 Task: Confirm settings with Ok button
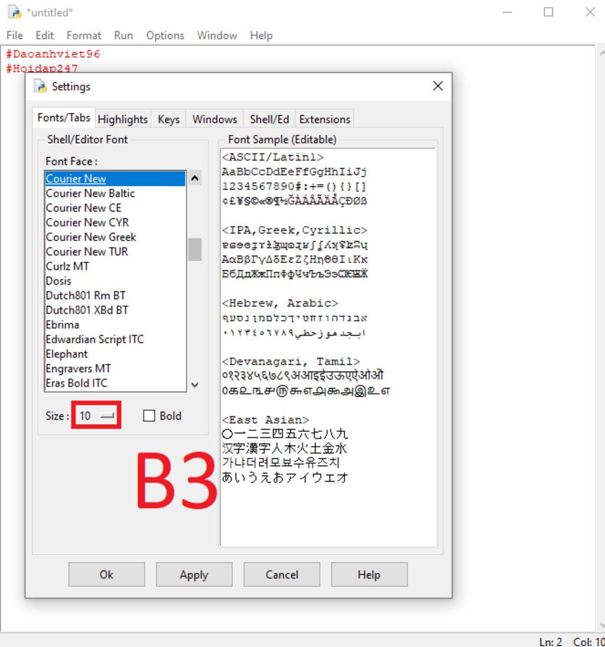[106, 574]
